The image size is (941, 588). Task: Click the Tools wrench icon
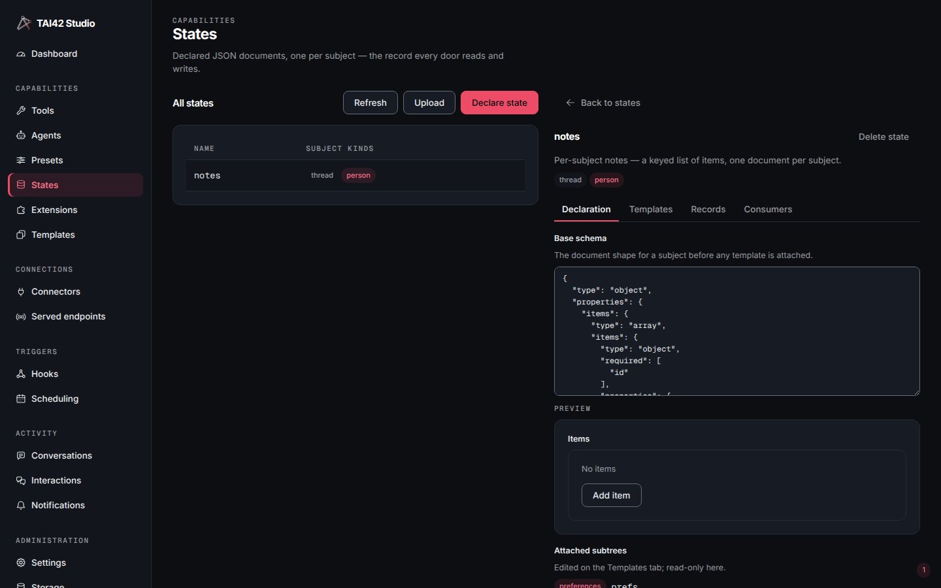(x=21, y=111)
